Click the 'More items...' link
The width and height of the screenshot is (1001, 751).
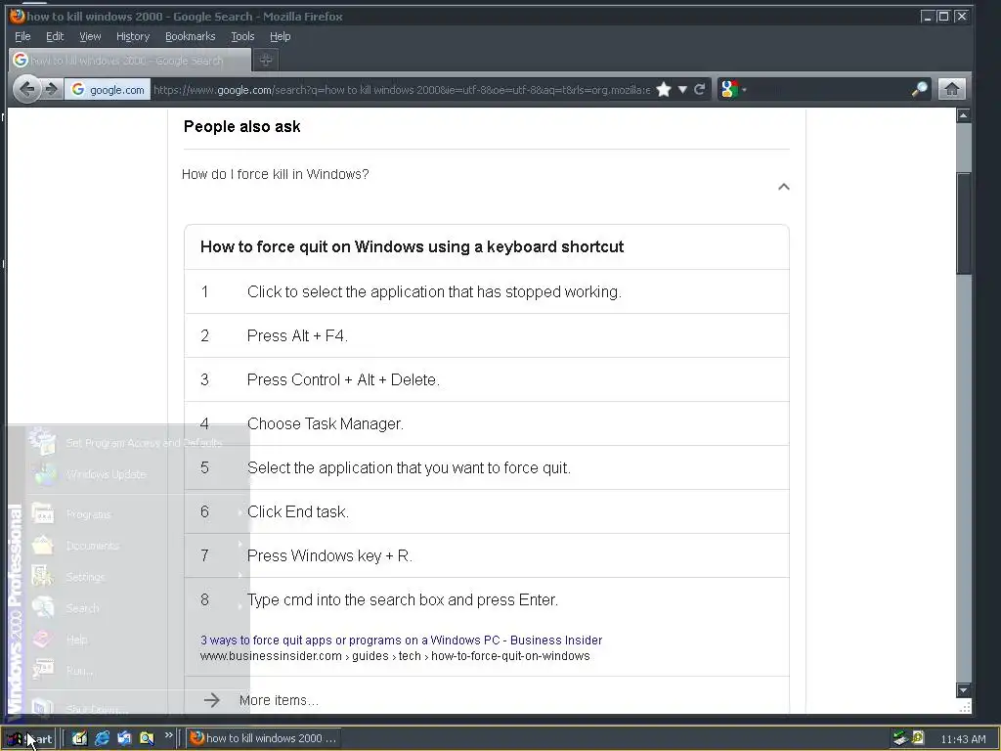(x=279, y=700)
